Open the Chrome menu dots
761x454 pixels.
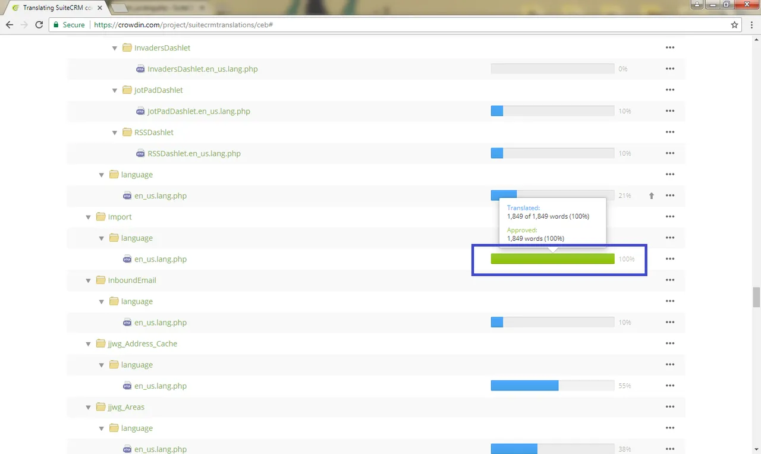pyautogui.click(x=751, y=25)
